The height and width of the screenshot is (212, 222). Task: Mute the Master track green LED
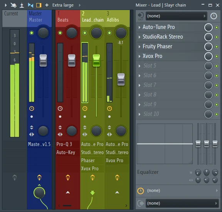coord(32,33)
